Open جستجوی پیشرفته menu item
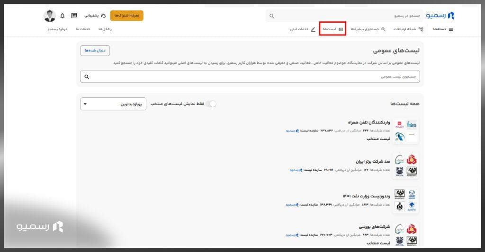Screen dimensions: 485x252 (368, 29)
